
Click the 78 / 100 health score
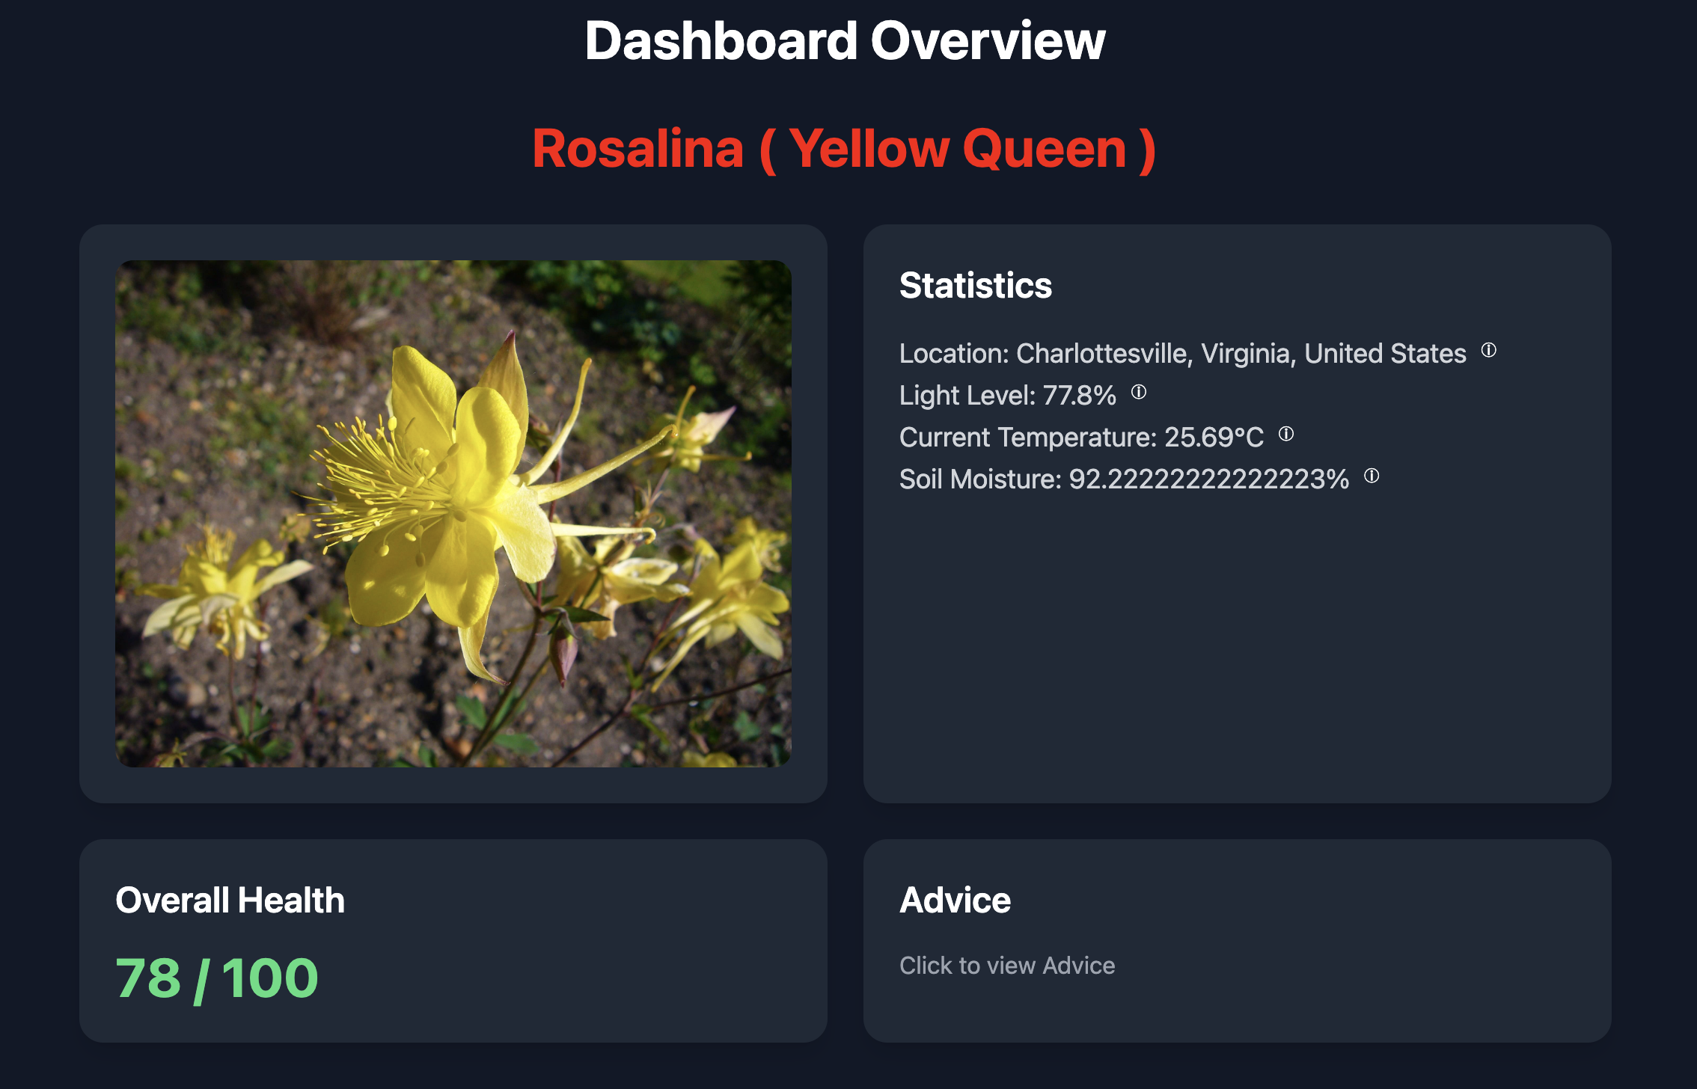click(x=217, y=978)
